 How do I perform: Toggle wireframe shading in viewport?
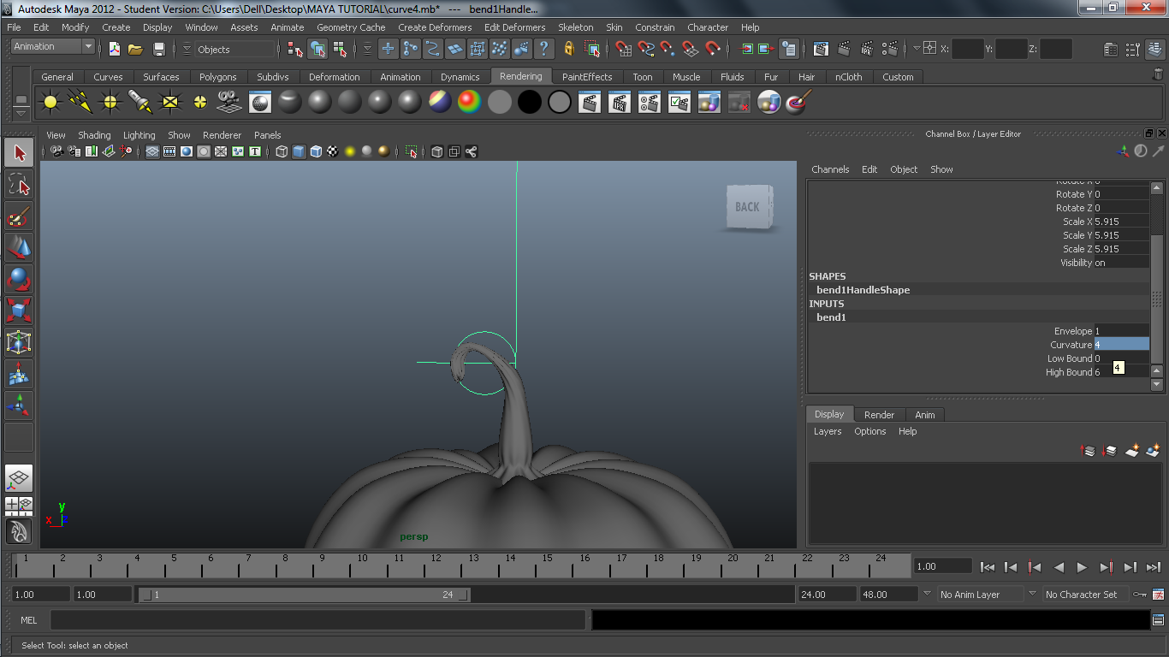(282, 151)
